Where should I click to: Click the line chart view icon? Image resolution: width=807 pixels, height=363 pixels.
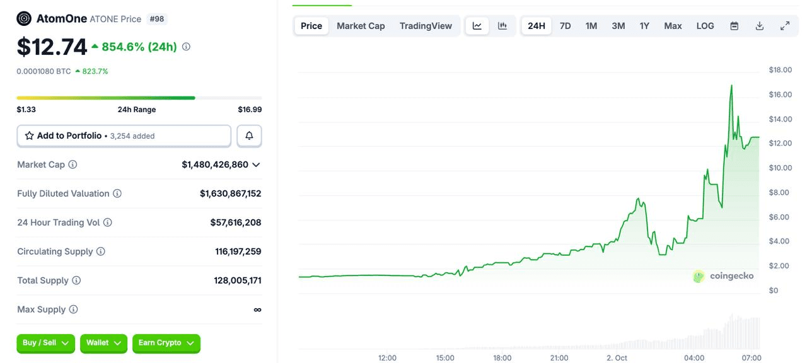(477, 26)
